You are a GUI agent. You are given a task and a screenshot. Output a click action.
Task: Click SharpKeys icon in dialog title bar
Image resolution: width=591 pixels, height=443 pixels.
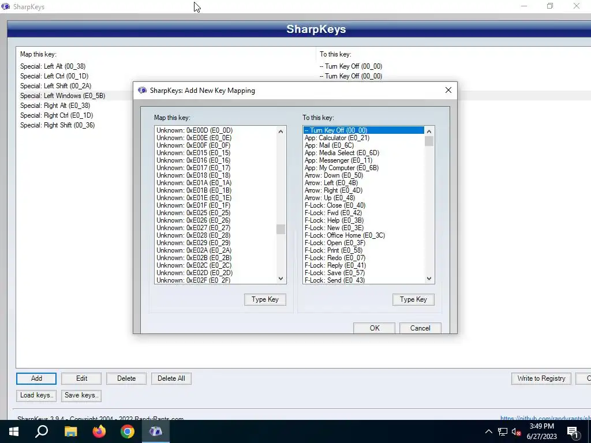tap(142, 91)
